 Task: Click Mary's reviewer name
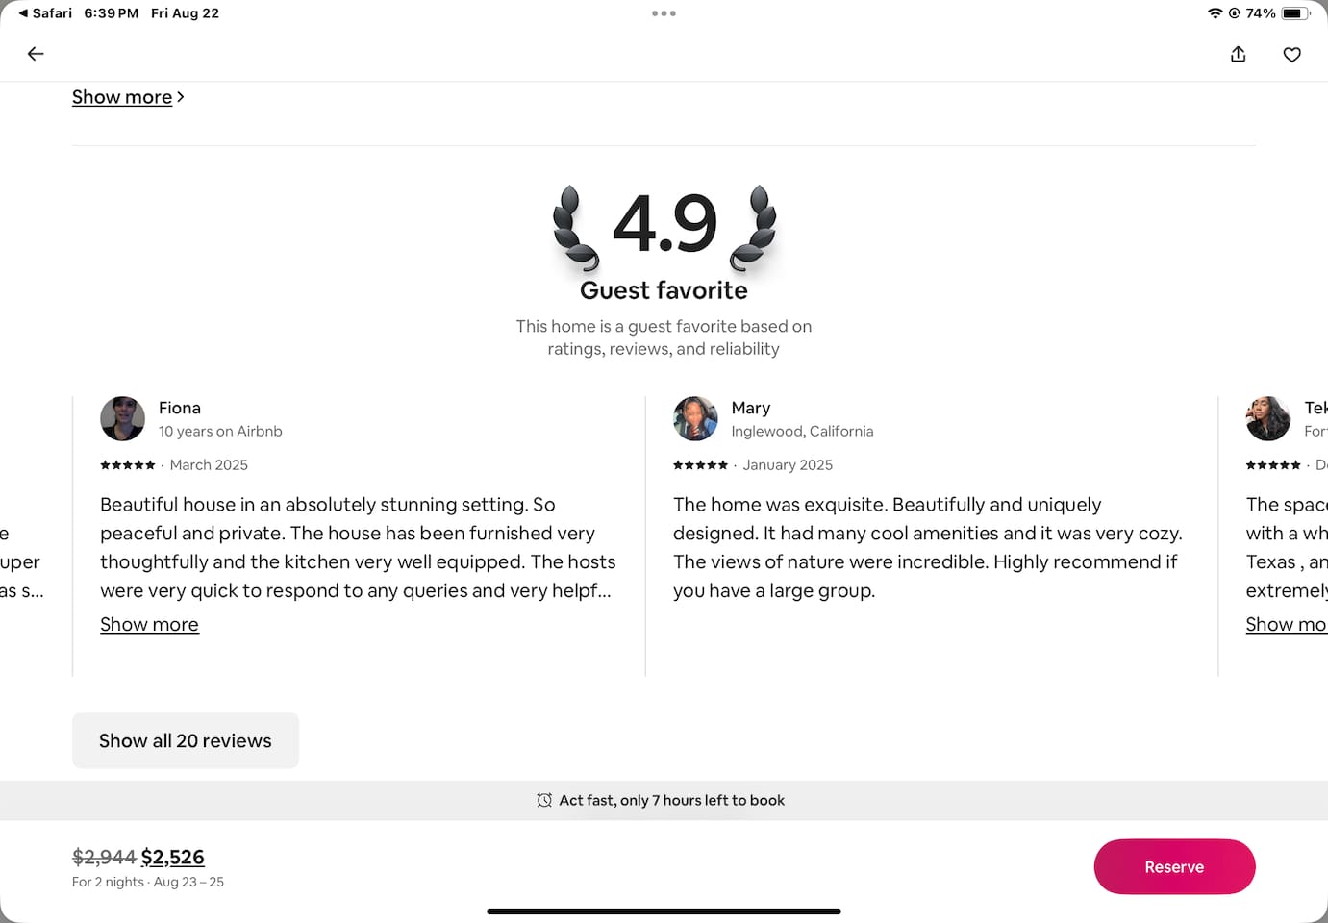point(750,408)
